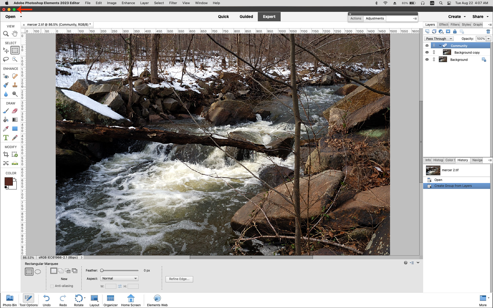Select the Crop tool
This screenshot has height=308, width=493.
pos(6,154)
